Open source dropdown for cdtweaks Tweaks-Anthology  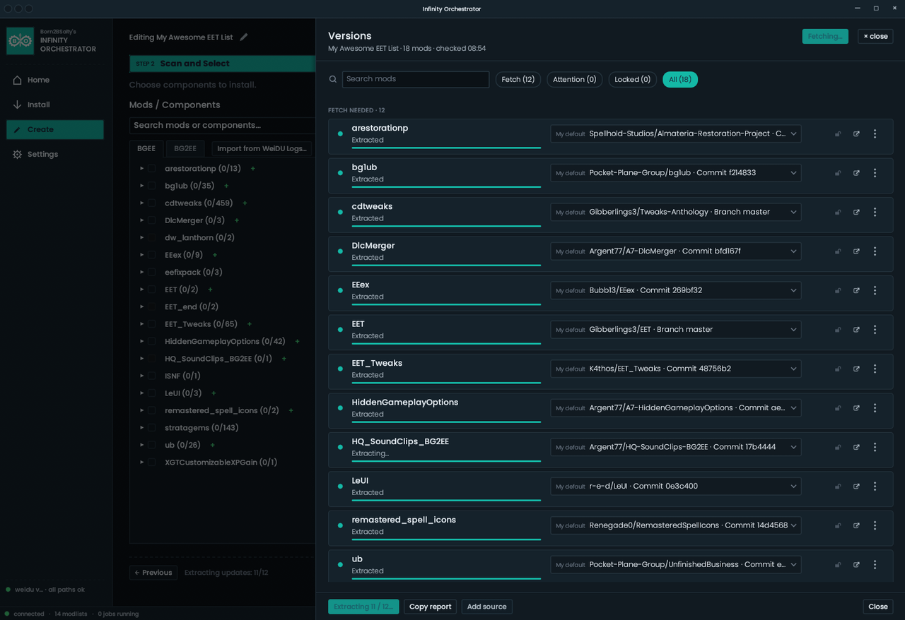coord(676,212)
